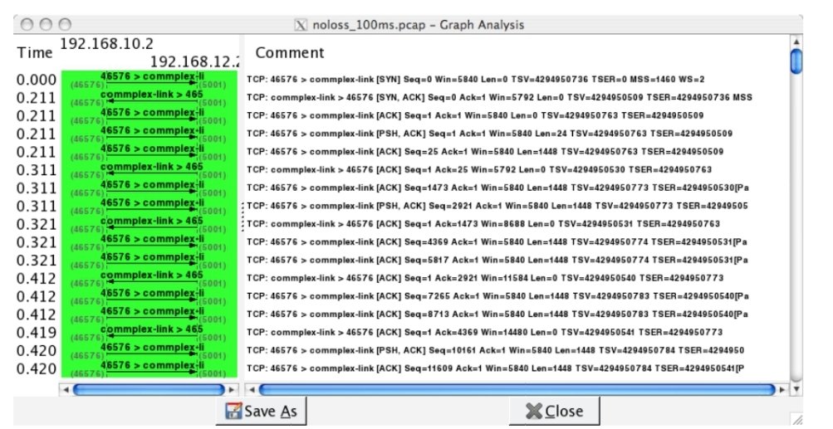Click the gray minimize window button
Screen dimensions: 833x429
click(46, 24)
